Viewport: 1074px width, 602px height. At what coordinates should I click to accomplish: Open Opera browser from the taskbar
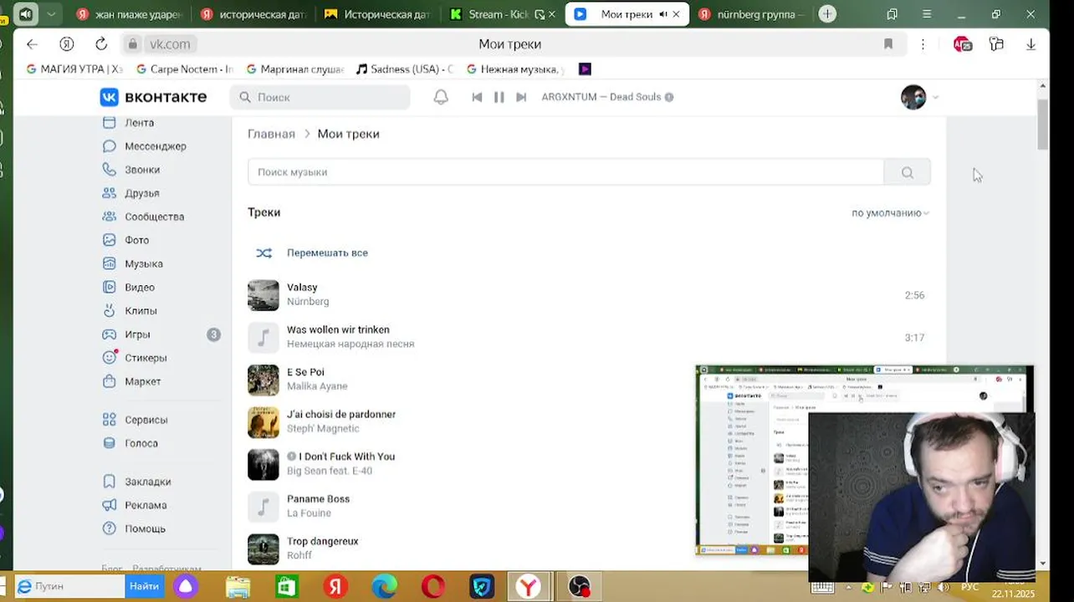pyautogui.click(x=433, y=587)
